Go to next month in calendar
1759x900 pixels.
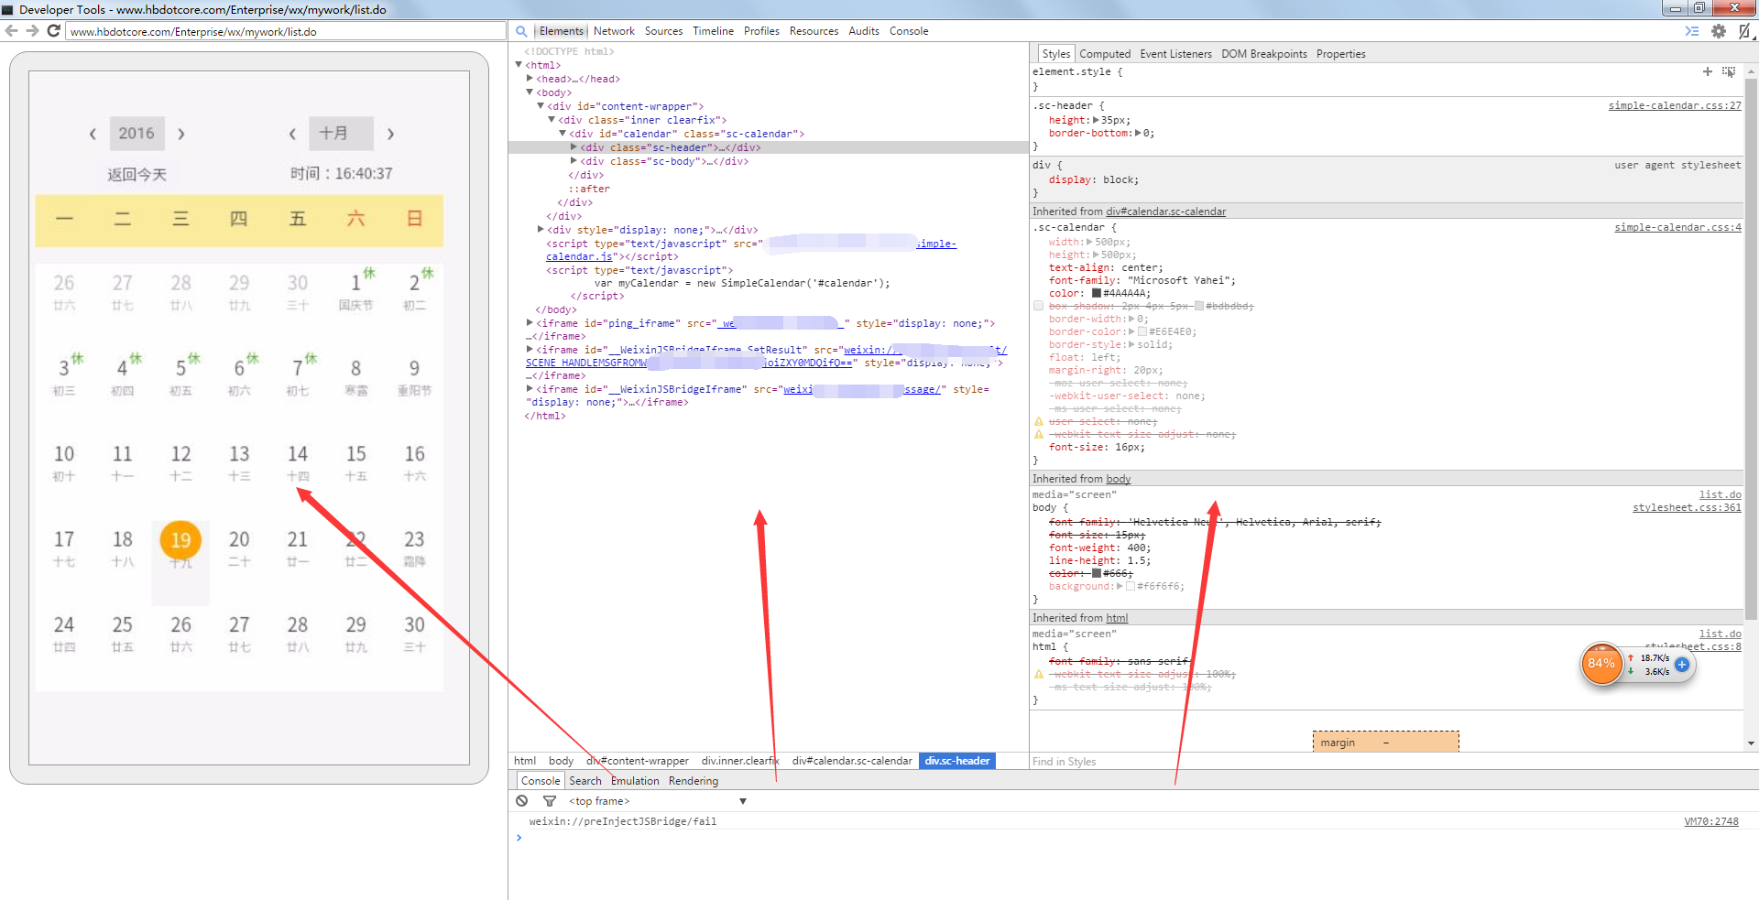(x=390, y=134)
